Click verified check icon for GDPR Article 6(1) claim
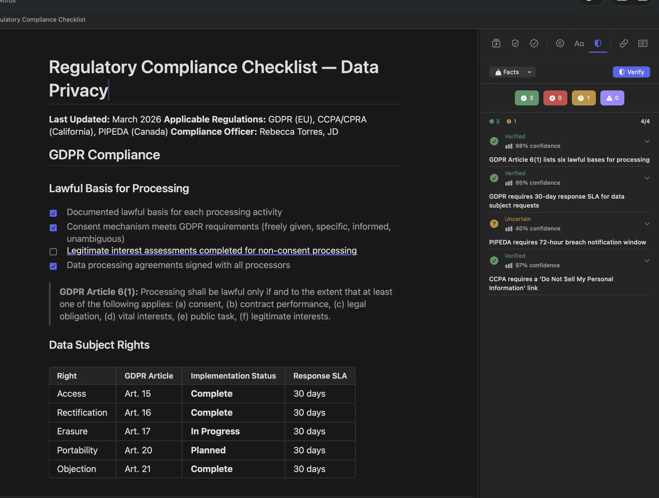Screen dimensions: 659x498 click(x=494, y=141)
